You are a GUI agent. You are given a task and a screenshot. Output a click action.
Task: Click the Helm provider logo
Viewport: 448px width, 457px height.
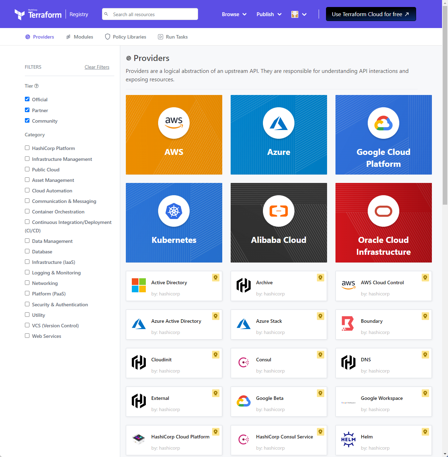coord(348,439)
